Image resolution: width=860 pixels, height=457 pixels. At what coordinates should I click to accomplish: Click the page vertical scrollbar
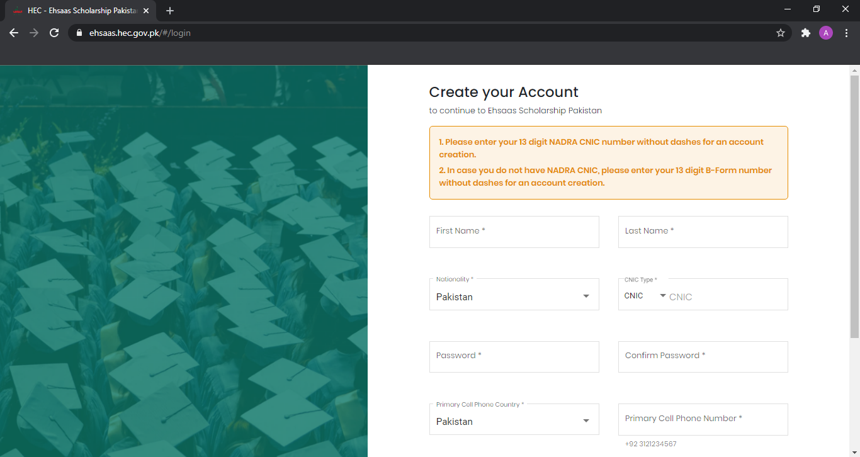[854, 206]
